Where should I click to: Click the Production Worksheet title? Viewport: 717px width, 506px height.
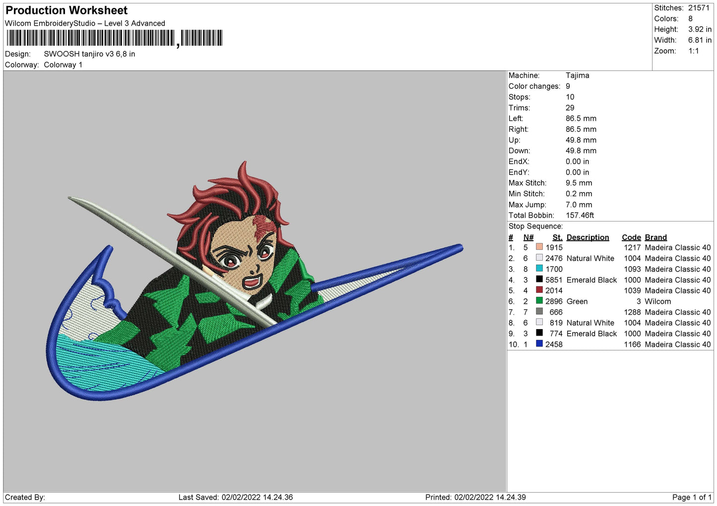tap(66, 10)
